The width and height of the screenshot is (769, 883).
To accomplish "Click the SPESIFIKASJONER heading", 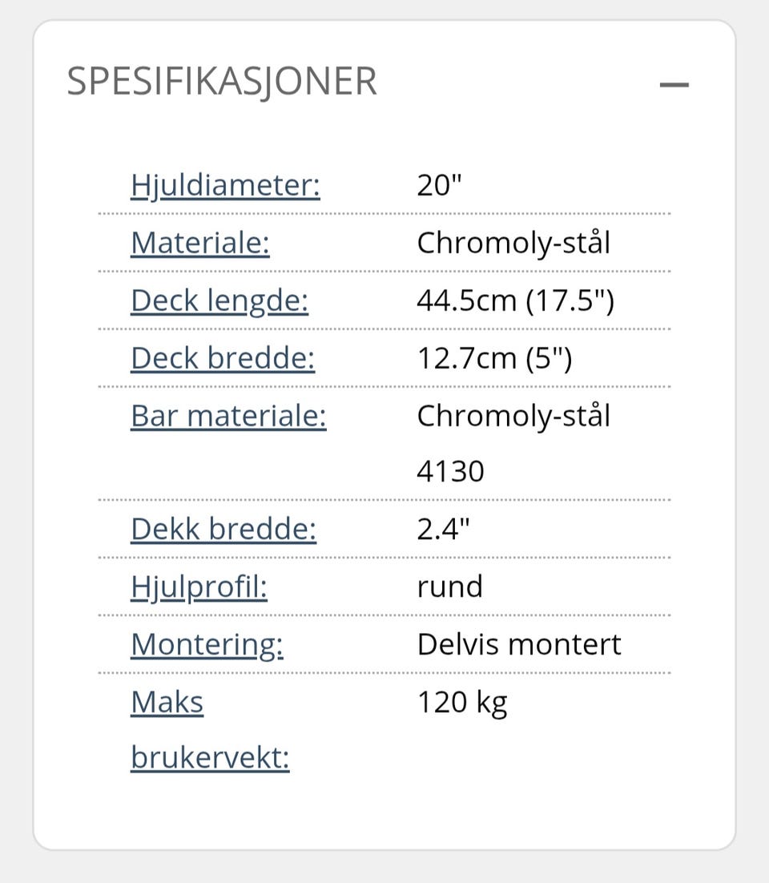I will [222, 83].
